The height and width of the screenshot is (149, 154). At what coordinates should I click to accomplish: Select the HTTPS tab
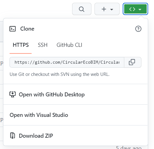pos(21,45)
